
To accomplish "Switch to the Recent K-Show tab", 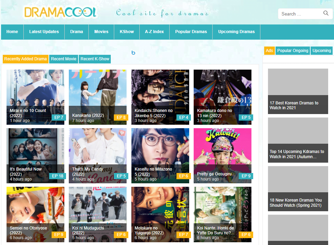I will click(95, 59).
